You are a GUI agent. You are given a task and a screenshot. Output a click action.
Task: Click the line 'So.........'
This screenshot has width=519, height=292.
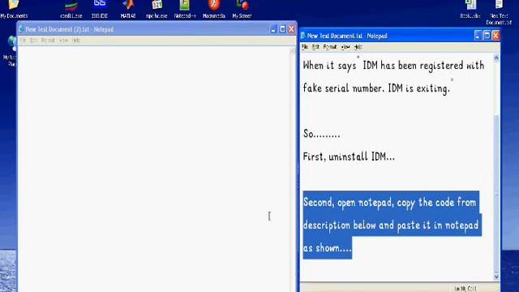click(x=321, y=133)
